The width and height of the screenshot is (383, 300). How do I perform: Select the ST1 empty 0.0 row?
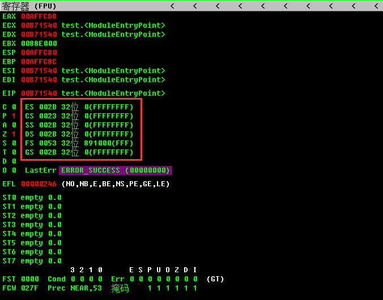pos(32,207)
